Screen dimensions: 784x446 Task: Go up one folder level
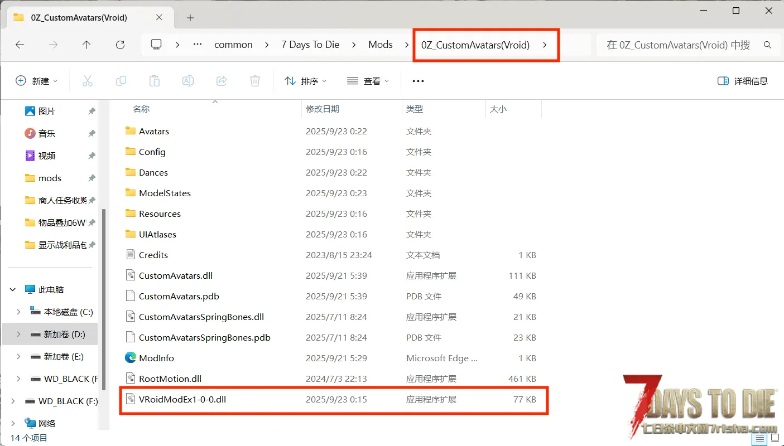tap(86, 45)
